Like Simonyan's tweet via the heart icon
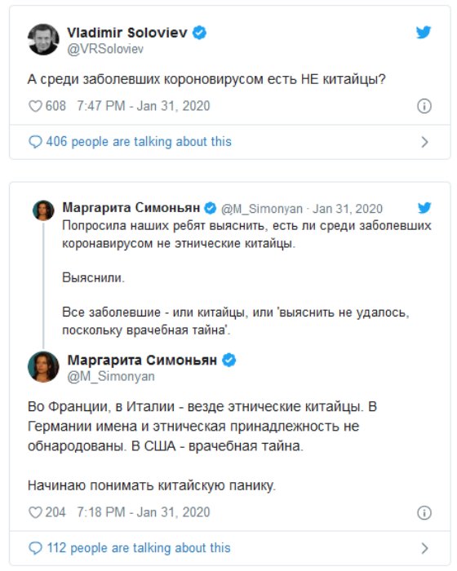 coord(35,512)
